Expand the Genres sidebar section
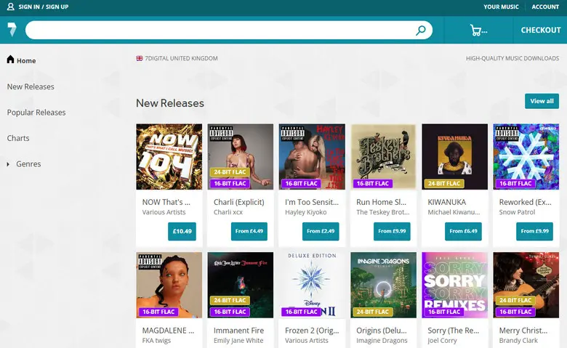This screenshot has width=567, height=348. [9, 164]
